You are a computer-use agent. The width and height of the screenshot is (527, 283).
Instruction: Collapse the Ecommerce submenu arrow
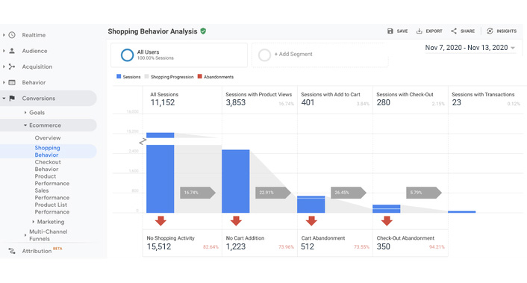tap(25, 125)
